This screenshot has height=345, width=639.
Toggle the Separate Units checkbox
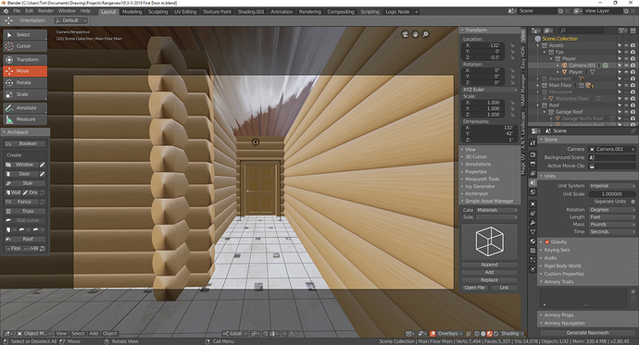pyautogui.click(x=633, y=202)
